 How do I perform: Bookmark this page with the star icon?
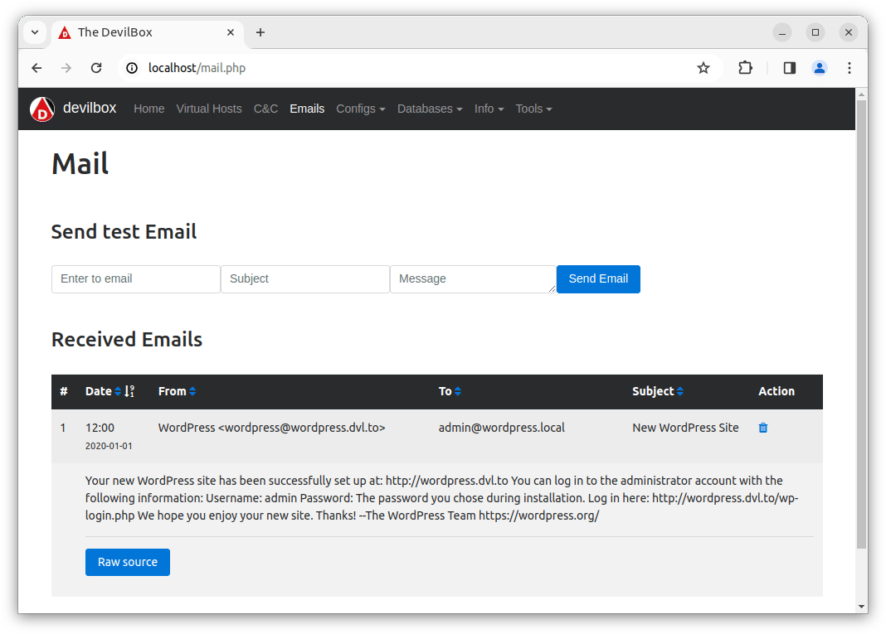coord(703,68)
